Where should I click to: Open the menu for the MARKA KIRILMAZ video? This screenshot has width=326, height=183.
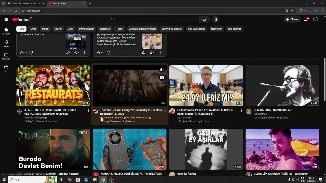(x=165, y=174)
